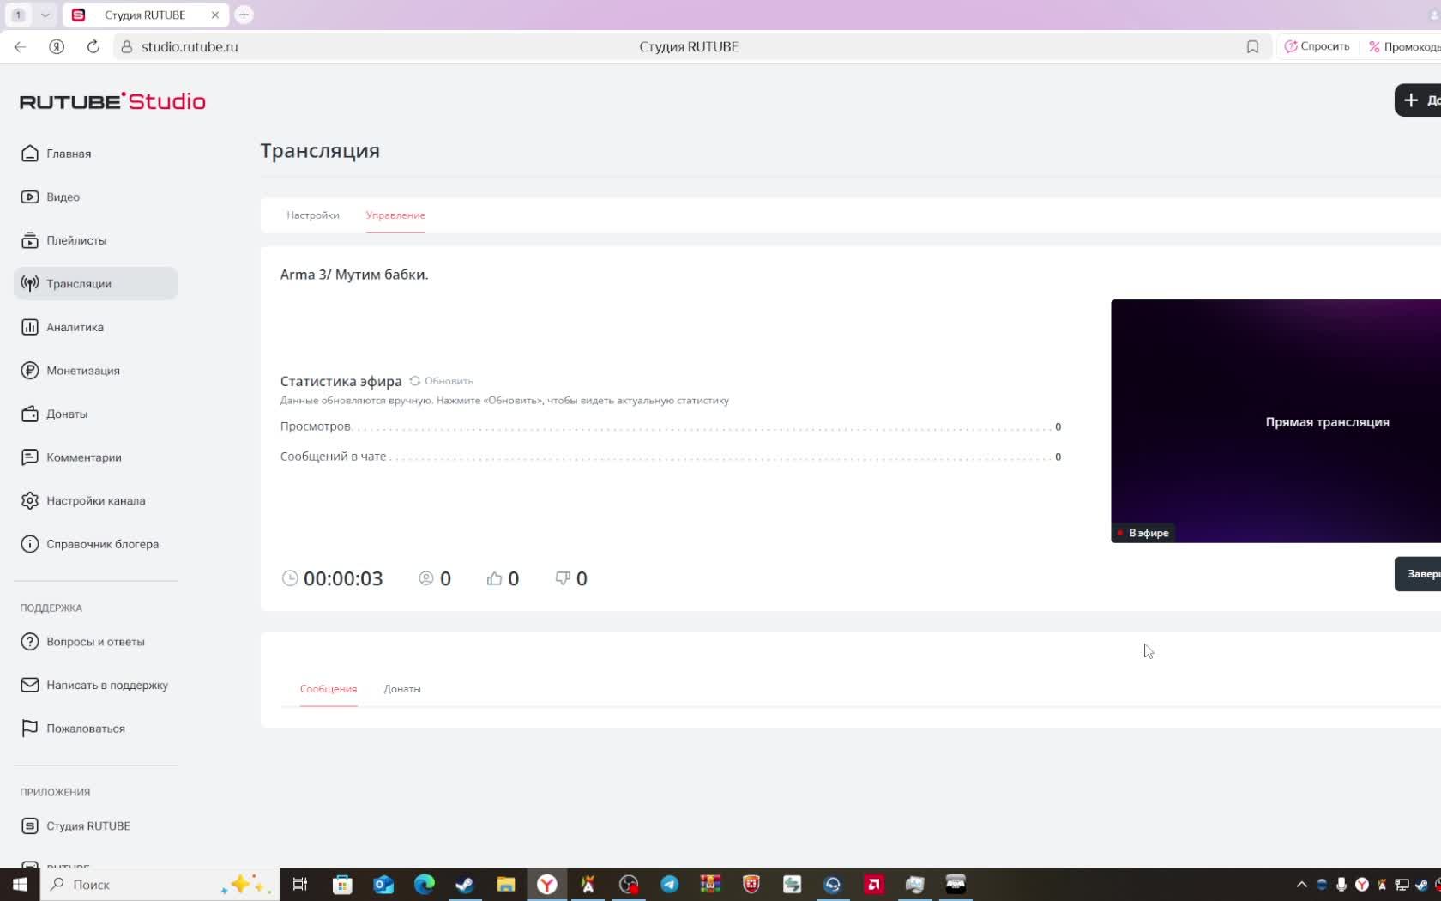Click the В эфире live badge
This screenshot has width=1441, height=901.
tap(1143, 533)
